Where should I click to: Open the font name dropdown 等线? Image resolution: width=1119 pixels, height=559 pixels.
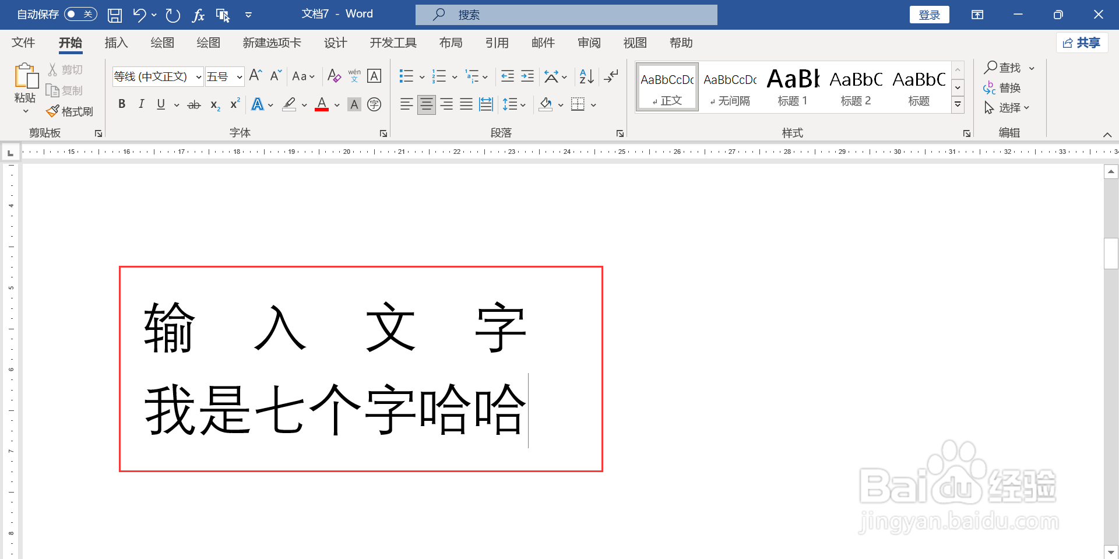click(198, 76)
